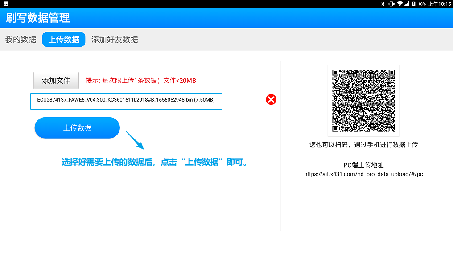This screenshot has width=453, height=266.
Task: Tap the Bluetooth status bar icon
Action: point(383,4)
